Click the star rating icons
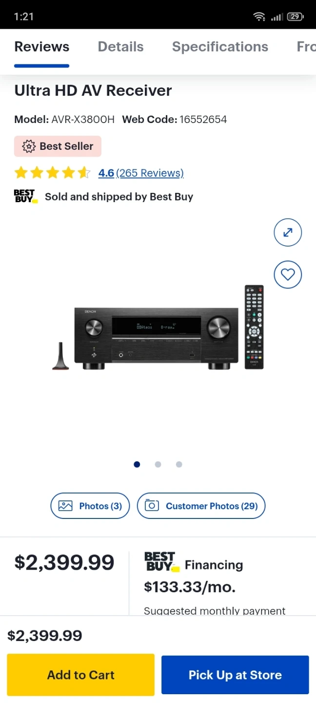The width and height of the screenshot is (316, 703). (52, 173)
